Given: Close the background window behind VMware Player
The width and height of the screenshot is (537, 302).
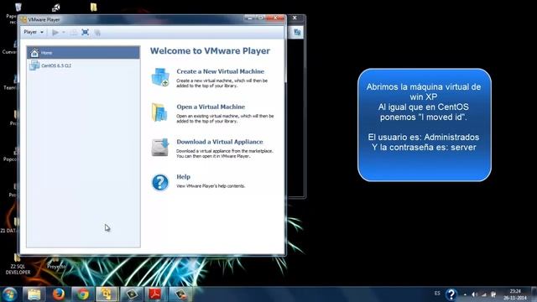Looking at the screenshot, I should (295, 18).
